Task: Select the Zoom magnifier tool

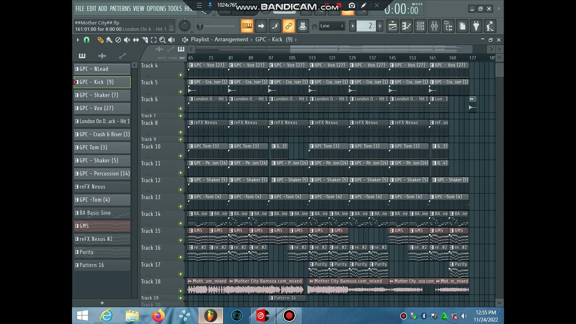Action: click(162, 40)
